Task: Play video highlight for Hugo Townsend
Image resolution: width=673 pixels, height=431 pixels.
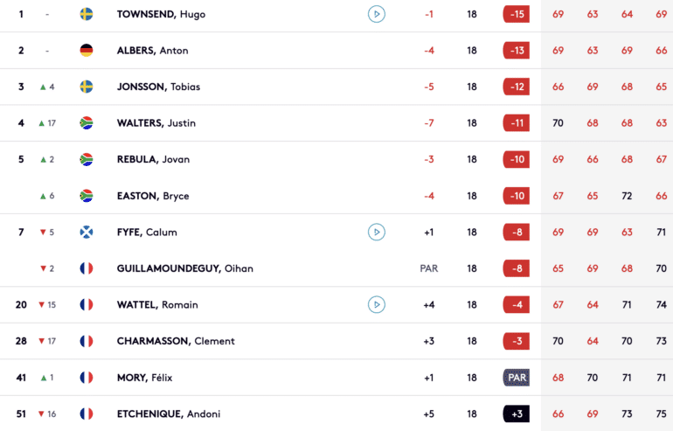Action: [377, 14]
